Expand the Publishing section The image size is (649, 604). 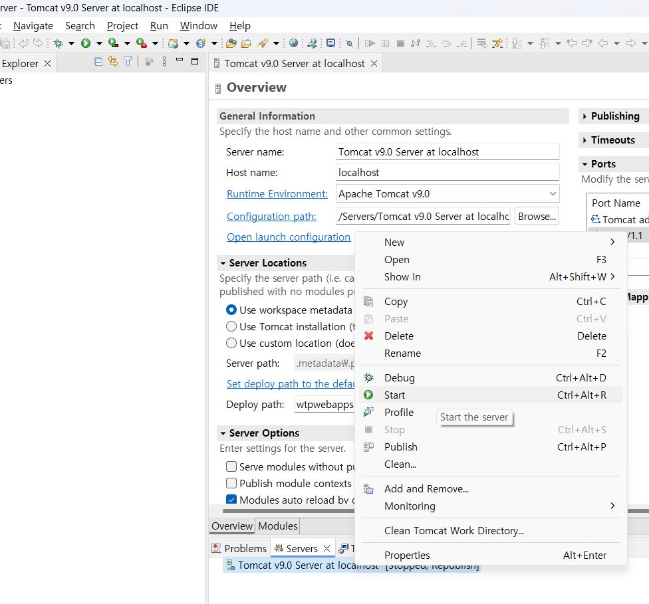click(584, 116)
